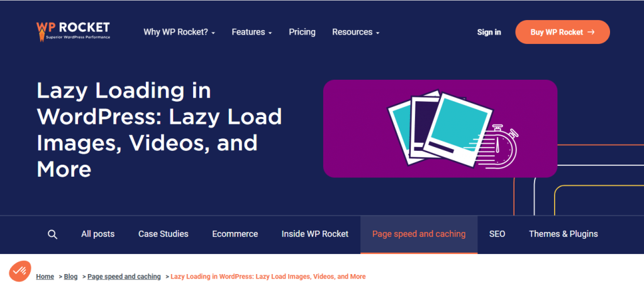Select the Ecommerce category tab
This screenshot has width=644, height=286.
(235, 234)
